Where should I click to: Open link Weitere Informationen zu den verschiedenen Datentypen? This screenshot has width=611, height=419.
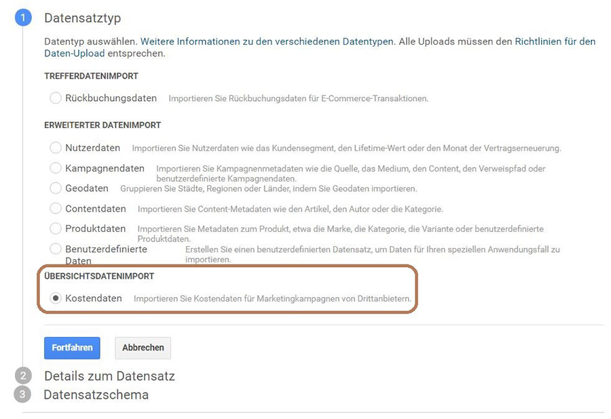point(267,41)
